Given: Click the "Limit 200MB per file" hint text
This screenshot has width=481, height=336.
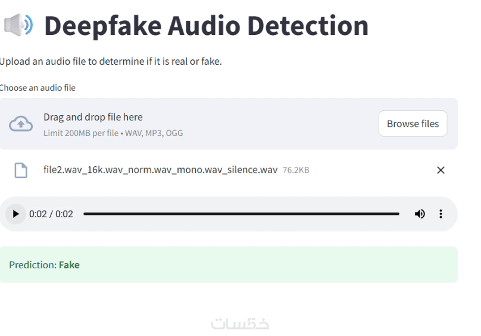Looking at the screenshot, I should [81, 133].
